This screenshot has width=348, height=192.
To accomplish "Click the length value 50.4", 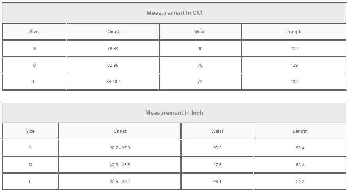I will pos(300,148).
